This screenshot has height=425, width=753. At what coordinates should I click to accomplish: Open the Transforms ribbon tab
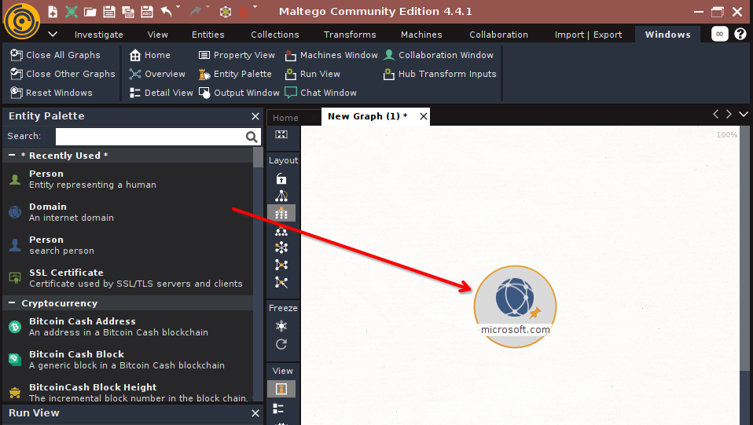coord(350,35)
